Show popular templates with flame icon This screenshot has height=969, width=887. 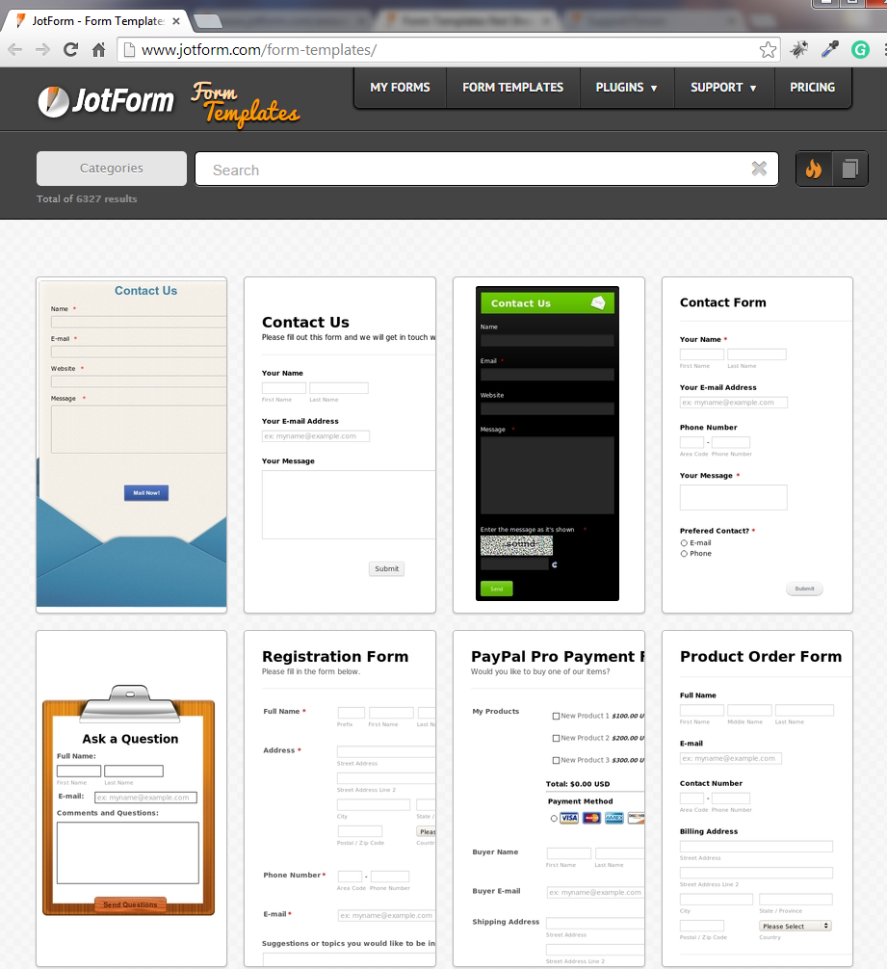[x=814, y=169]
